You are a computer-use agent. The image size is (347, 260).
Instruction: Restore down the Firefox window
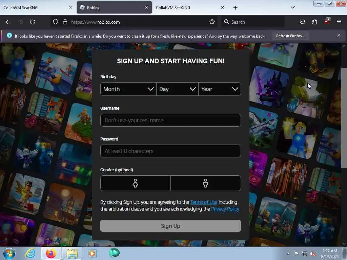[x=330, y=4]
